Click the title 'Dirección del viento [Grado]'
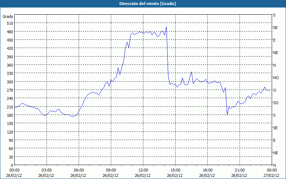Image resolution: width=286 pixels, height=179 pixels. pos(148,4)
